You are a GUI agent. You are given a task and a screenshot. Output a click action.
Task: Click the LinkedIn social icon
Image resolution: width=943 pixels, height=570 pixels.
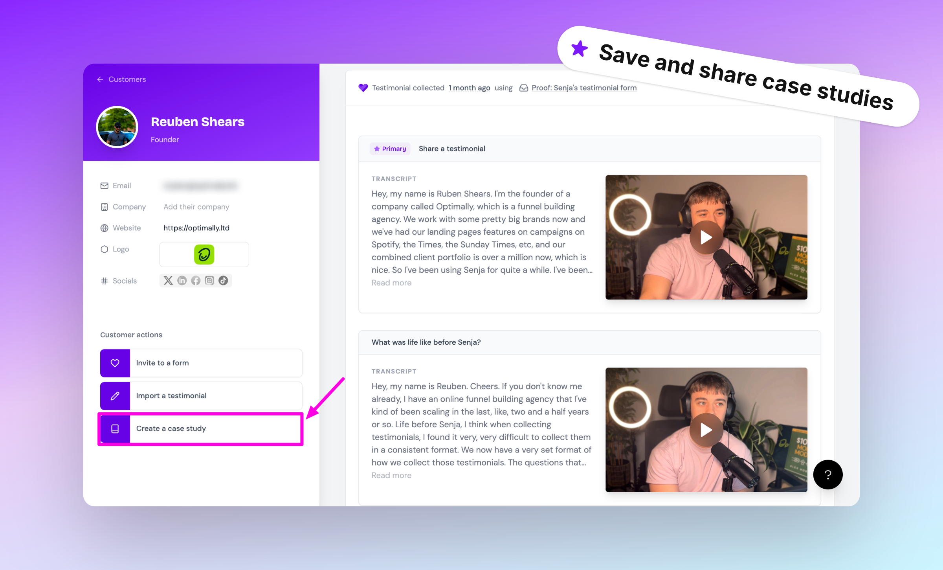pos(182,281)
